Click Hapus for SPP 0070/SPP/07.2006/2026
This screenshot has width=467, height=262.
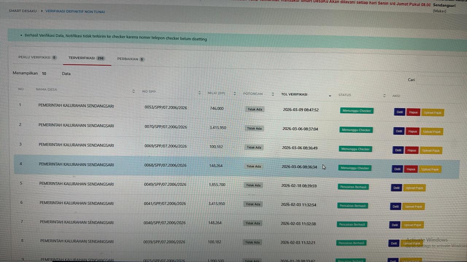(413, 131)
